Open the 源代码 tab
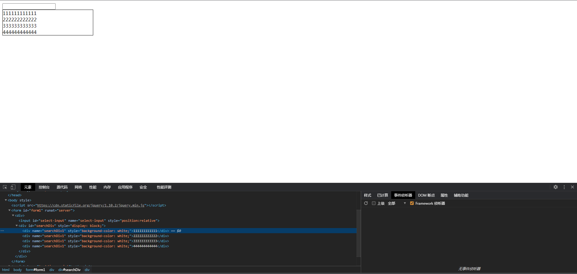Image resolution: width=577 pixels, height=274 pixels. [62, 187]
